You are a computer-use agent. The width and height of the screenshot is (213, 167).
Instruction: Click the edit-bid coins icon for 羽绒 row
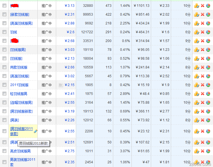point(196,32)
